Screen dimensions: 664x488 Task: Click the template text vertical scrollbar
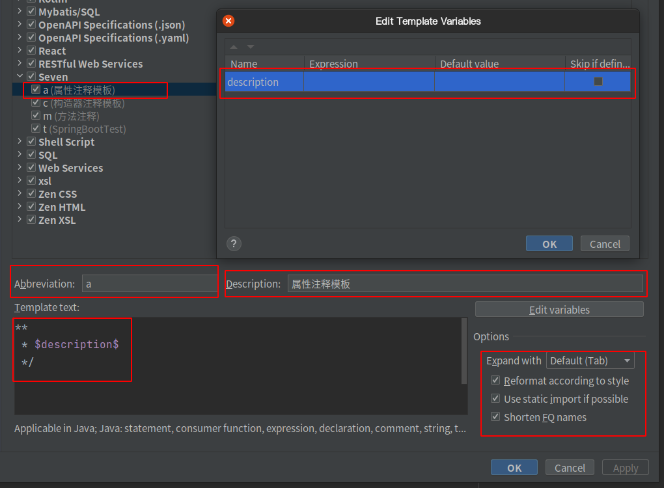click(464, 351)
